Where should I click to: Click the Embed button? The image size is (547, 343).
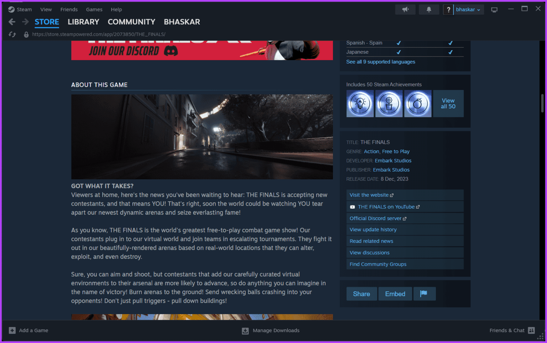(x=395, y=294)
